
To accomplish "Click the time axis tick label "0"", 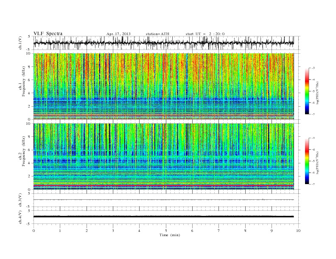I will pos(34,231).
